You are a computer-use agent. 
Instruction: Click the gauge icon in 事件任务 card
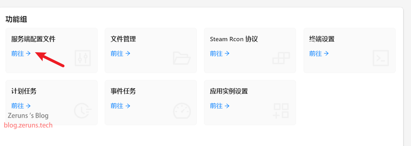click(x=182, y=111)
